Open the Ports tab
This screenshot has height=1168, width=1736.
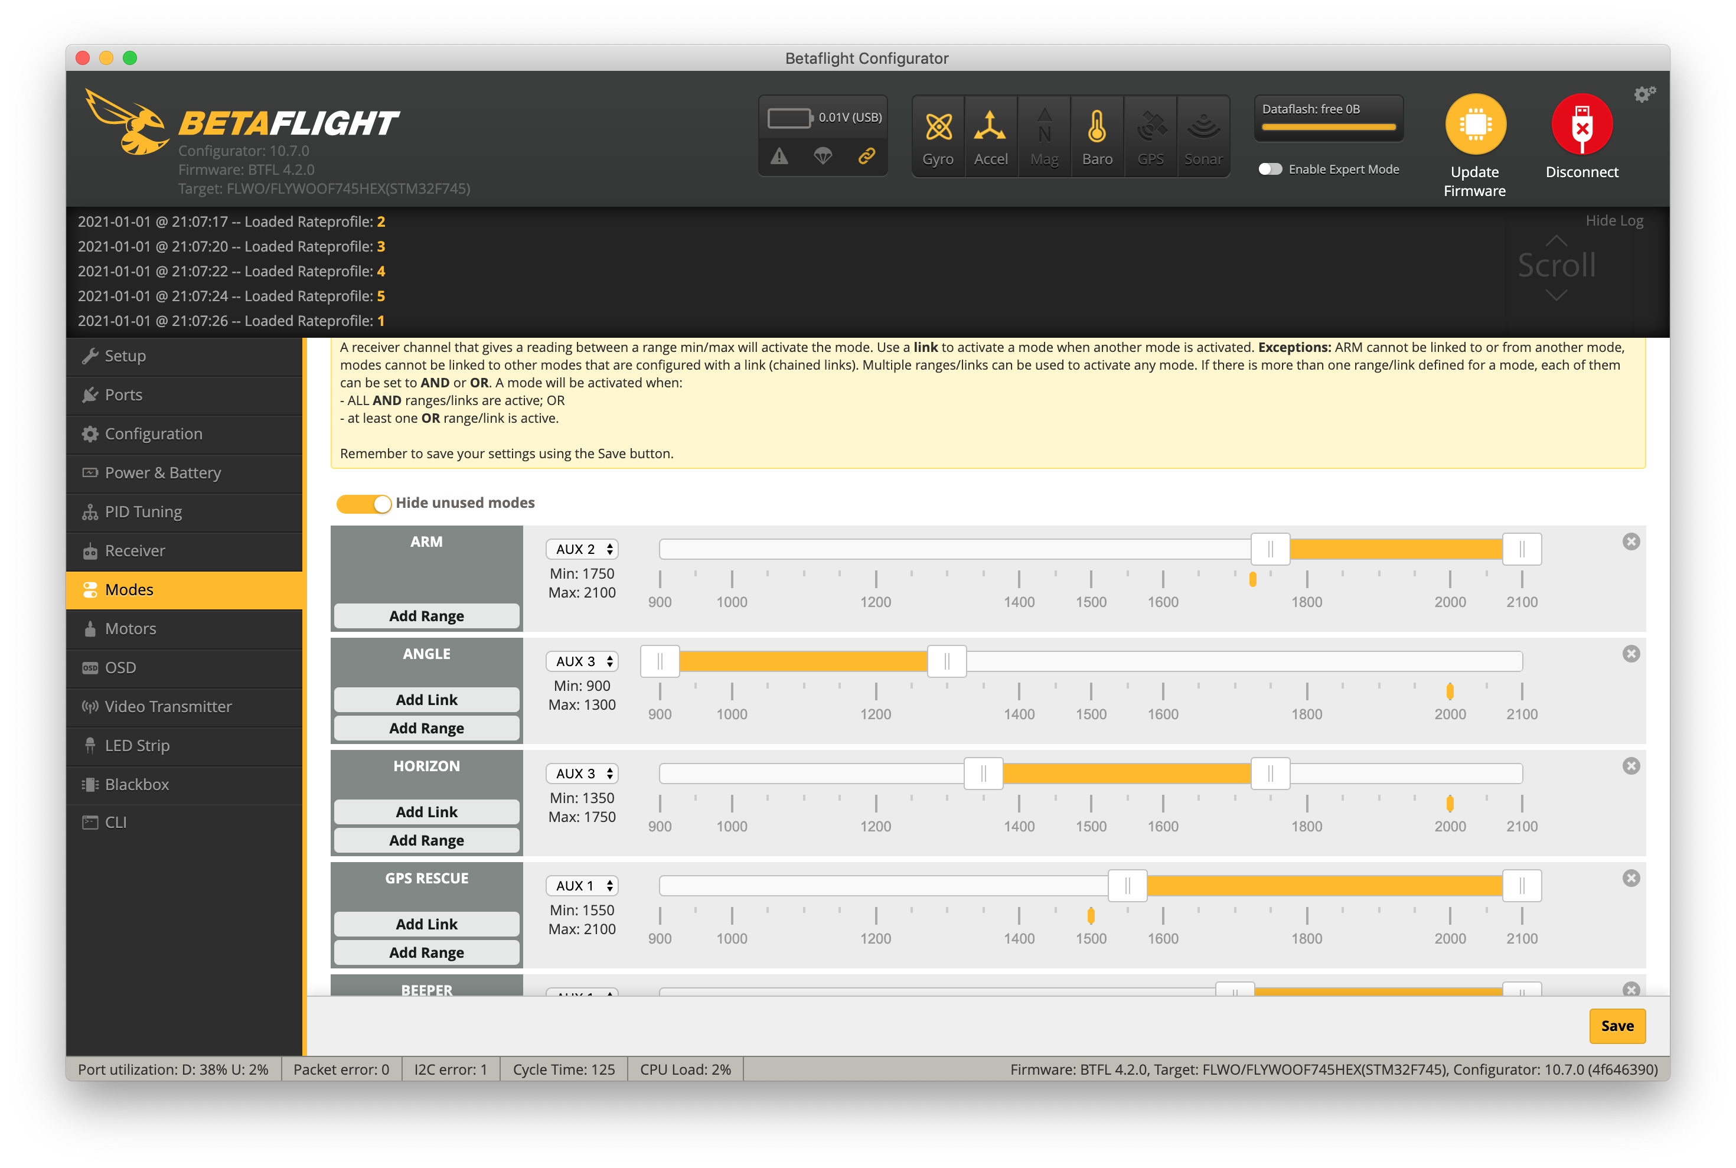click(x=184, y=395)
